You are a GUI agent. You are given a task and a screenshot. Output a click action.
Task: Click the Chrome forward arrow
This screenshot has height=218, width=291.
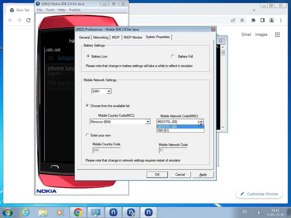[x=19, y=20]
